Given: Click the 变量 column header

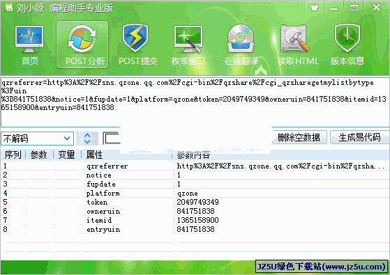Looking at the screenshot, I should coord(67,155).
